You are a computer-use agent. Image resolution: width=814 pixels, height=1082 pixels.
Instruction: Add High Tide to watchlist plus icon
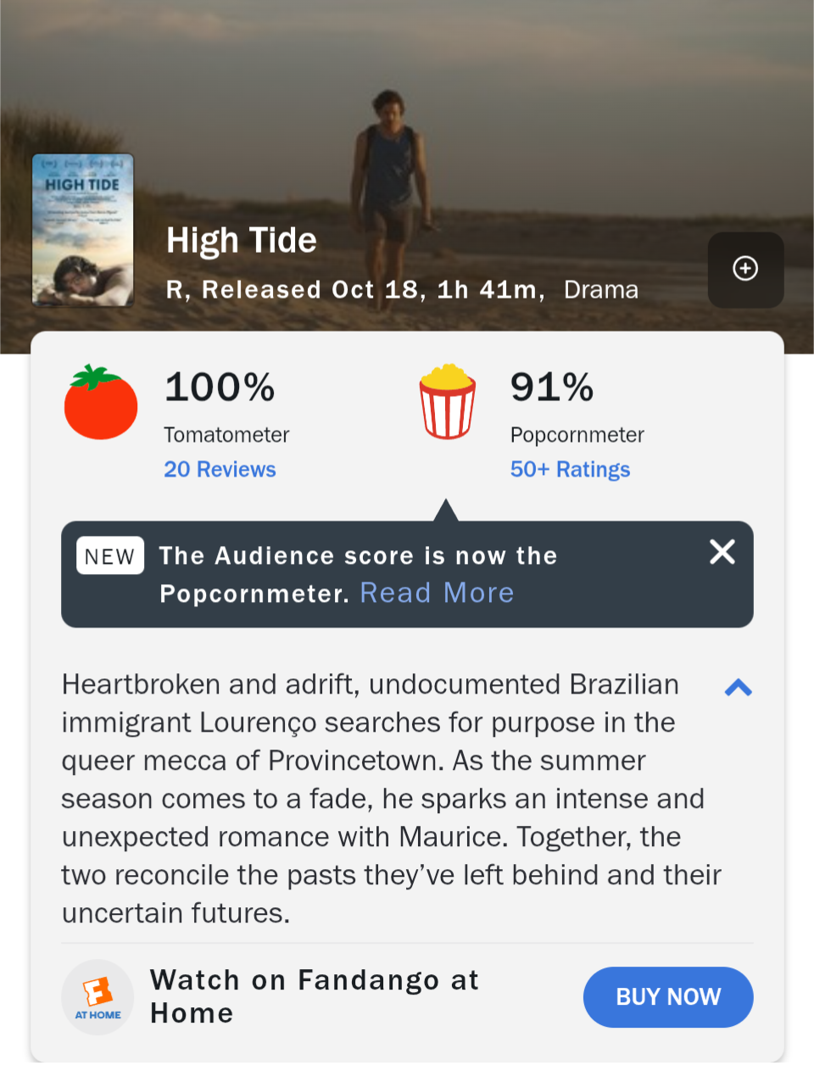tap(745, 269)
